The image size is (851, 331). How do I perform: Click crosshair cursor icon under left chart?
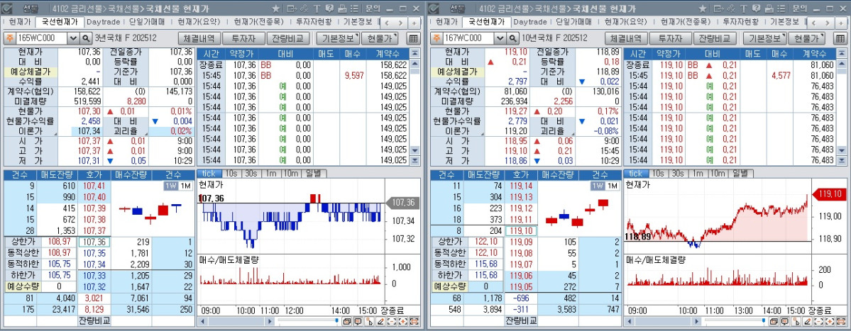(x=370, y=321)
